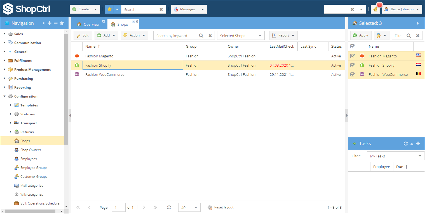Expand the Sales navigation node
This screenshot has width=425, height=214.
tap(4, 34)
